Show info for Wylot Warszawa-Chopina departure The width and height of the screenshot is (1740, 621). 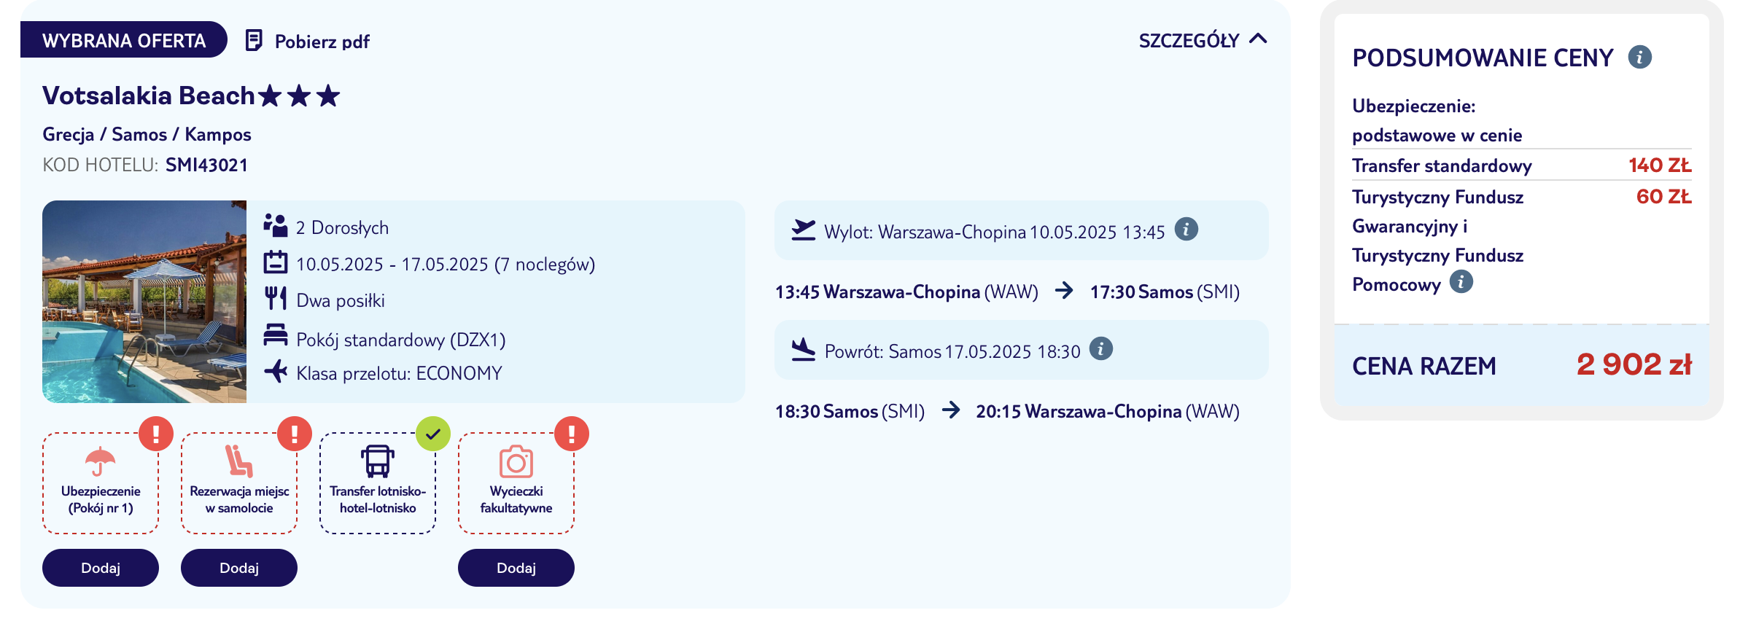click(x=1186, y=230)
